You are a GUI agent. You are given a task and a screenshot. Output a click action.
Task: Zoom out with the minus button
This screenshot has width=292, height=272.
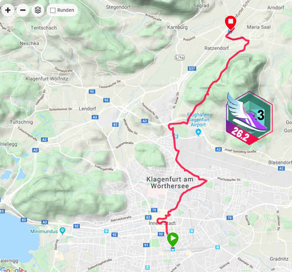click(x=23, y=10)
